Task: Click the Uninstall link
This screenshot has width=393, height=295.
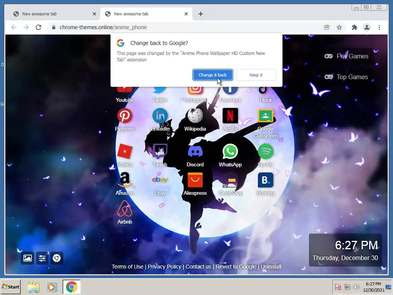Action: 271,267
